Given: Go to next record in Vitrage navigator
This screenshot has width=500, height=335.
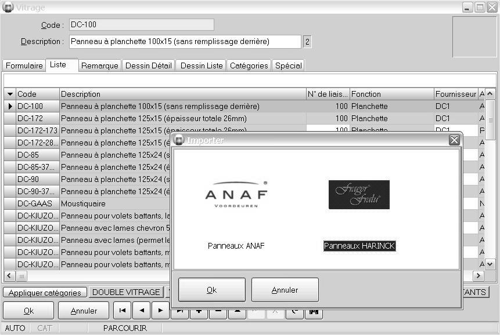Looking at the screenshot, I should (x=160, y=311).
